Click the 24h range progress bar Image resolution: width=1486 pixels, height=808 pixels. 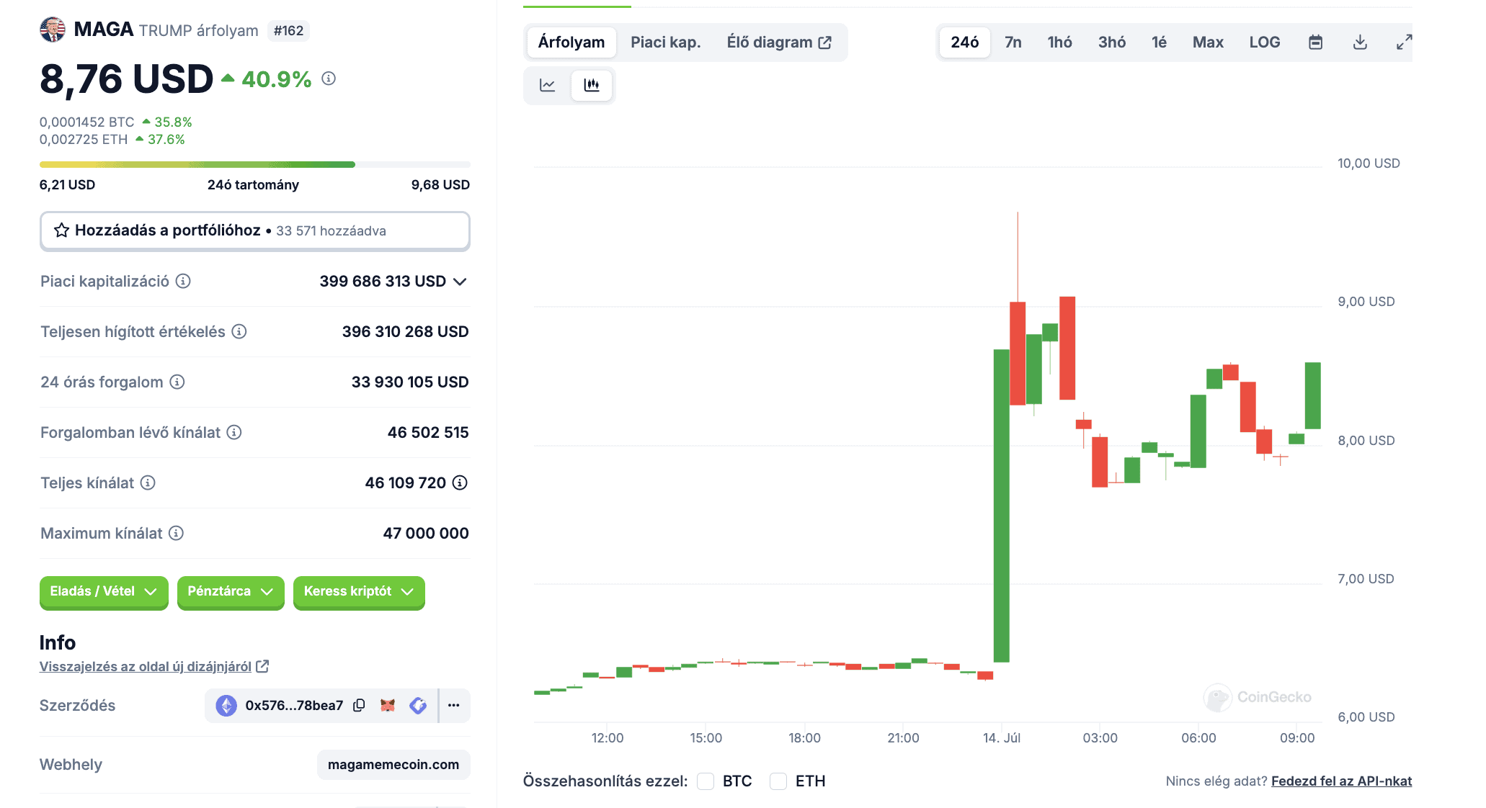click(255, 165)
